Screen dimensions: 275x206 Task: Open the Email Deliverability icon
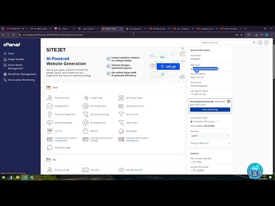point(49,123)
